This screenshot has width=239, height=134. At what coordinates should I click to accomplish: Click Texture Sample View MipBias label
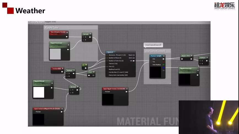click(157, 65)
